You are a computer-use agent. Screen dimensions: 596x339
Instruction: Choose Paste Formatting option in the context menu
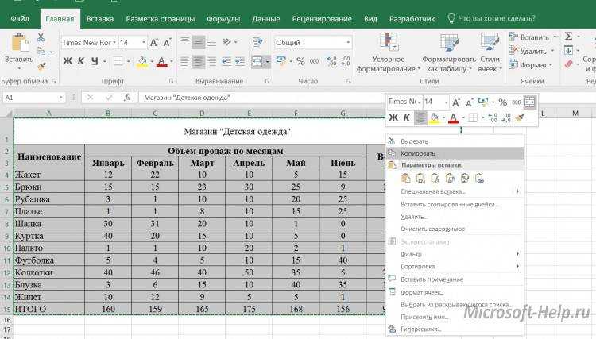coord(465,178)
